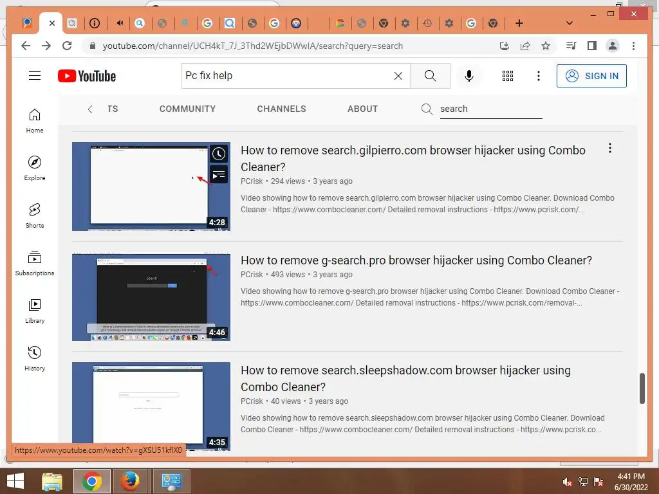Open Library in the sidebar
Viewport: 659px width, 494px height.
click(x=35, y=311)
